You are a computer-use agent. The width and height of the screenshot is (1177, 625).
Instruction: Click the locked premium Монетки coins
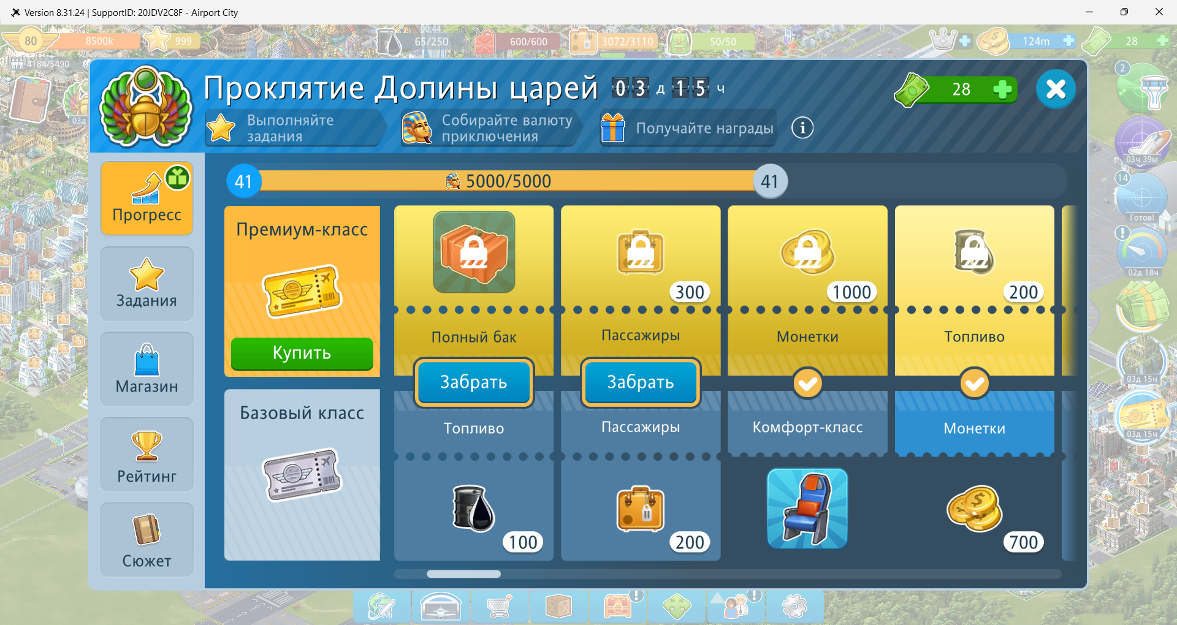pos(807,252)
